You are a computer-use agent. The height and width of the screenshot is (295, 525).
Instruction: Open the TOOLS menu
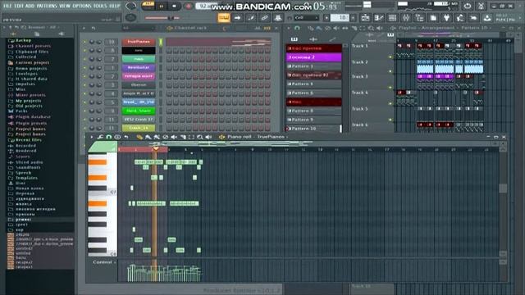point(100,6)
